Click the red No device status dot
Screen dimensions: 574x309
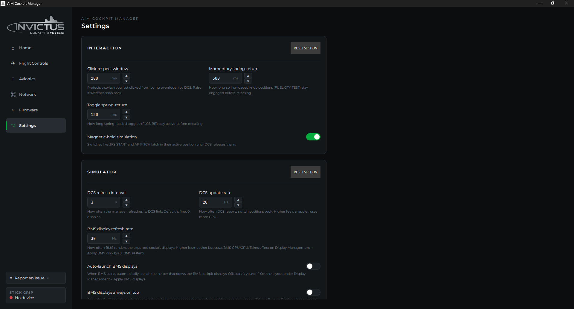11,298
